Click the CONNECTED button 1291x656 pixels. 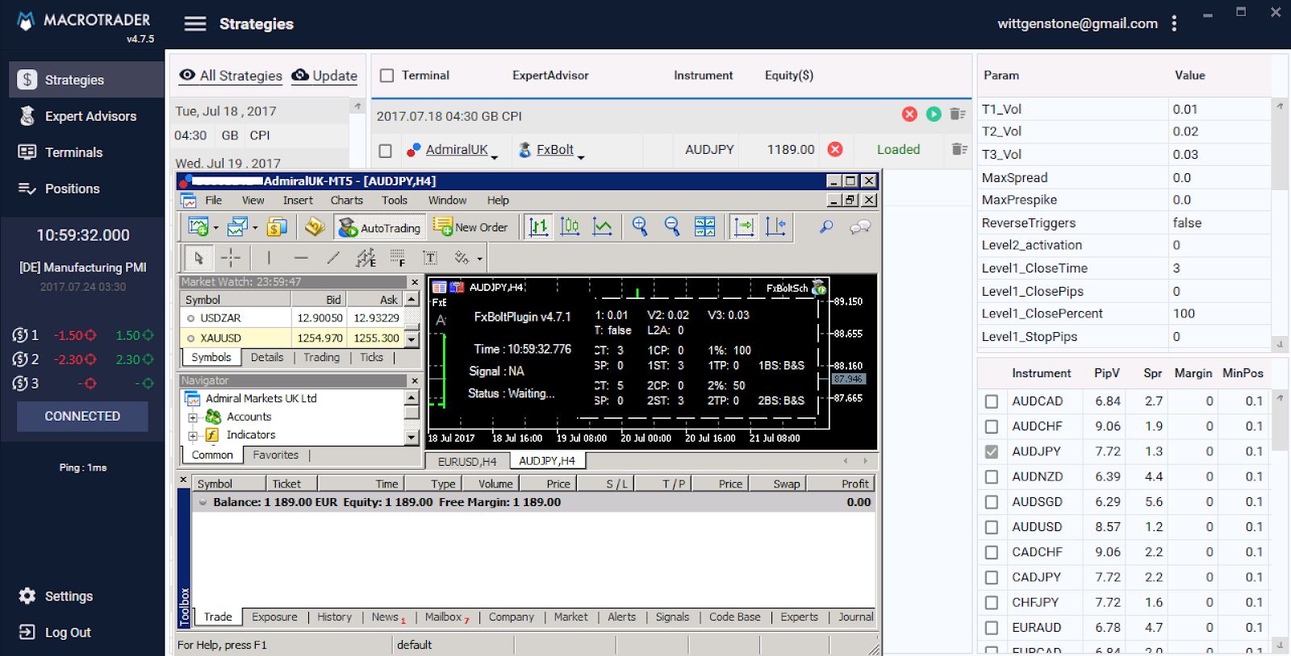point(82,417)
